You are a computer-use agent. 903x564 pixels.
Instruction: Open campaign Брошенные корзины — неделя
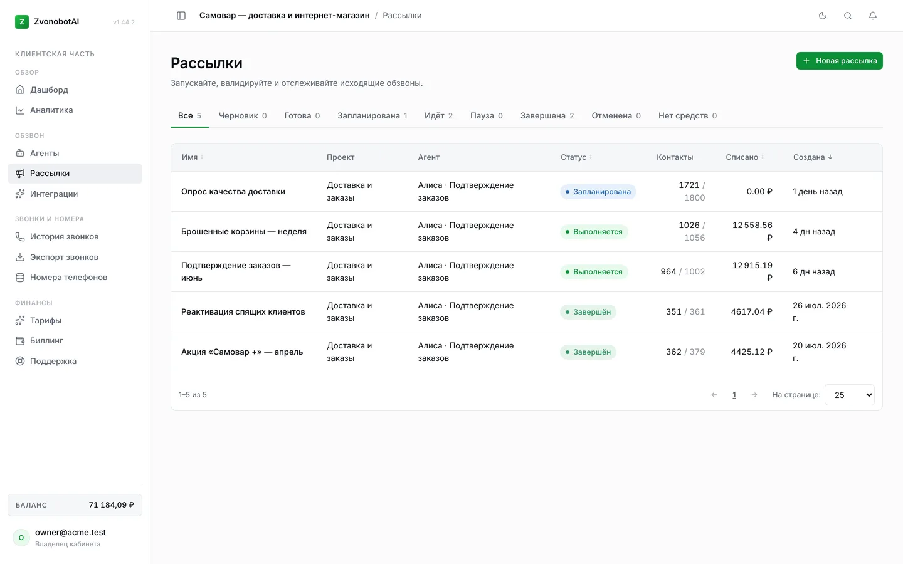(x=244, y=232)
